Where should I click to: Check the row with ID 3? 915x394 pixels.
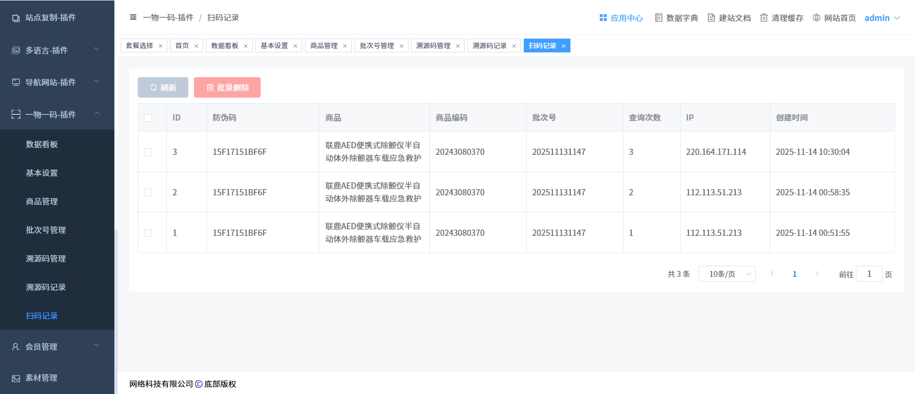tap(148, 152)
